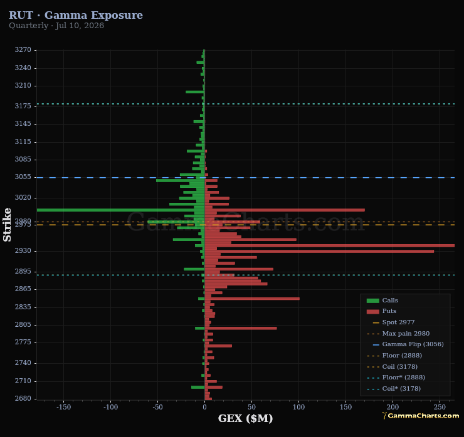Click y-axis strike label 2710
Screen dimensions: 464x437
click(23, 381)
